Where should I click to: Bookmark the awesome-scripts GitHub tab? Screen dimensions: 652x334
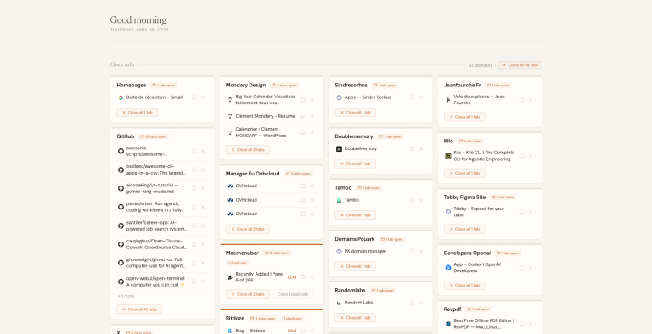click(194, 151)
